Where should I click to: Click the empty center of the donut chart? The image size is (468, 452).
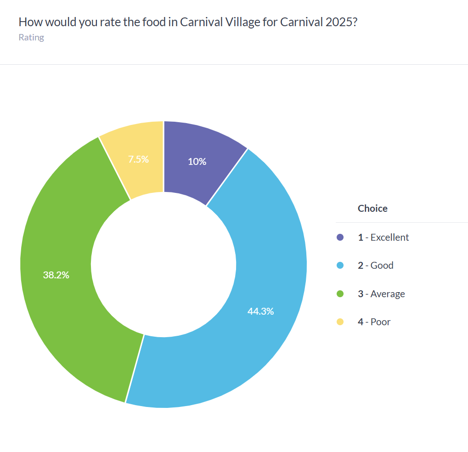coord(164,264)
